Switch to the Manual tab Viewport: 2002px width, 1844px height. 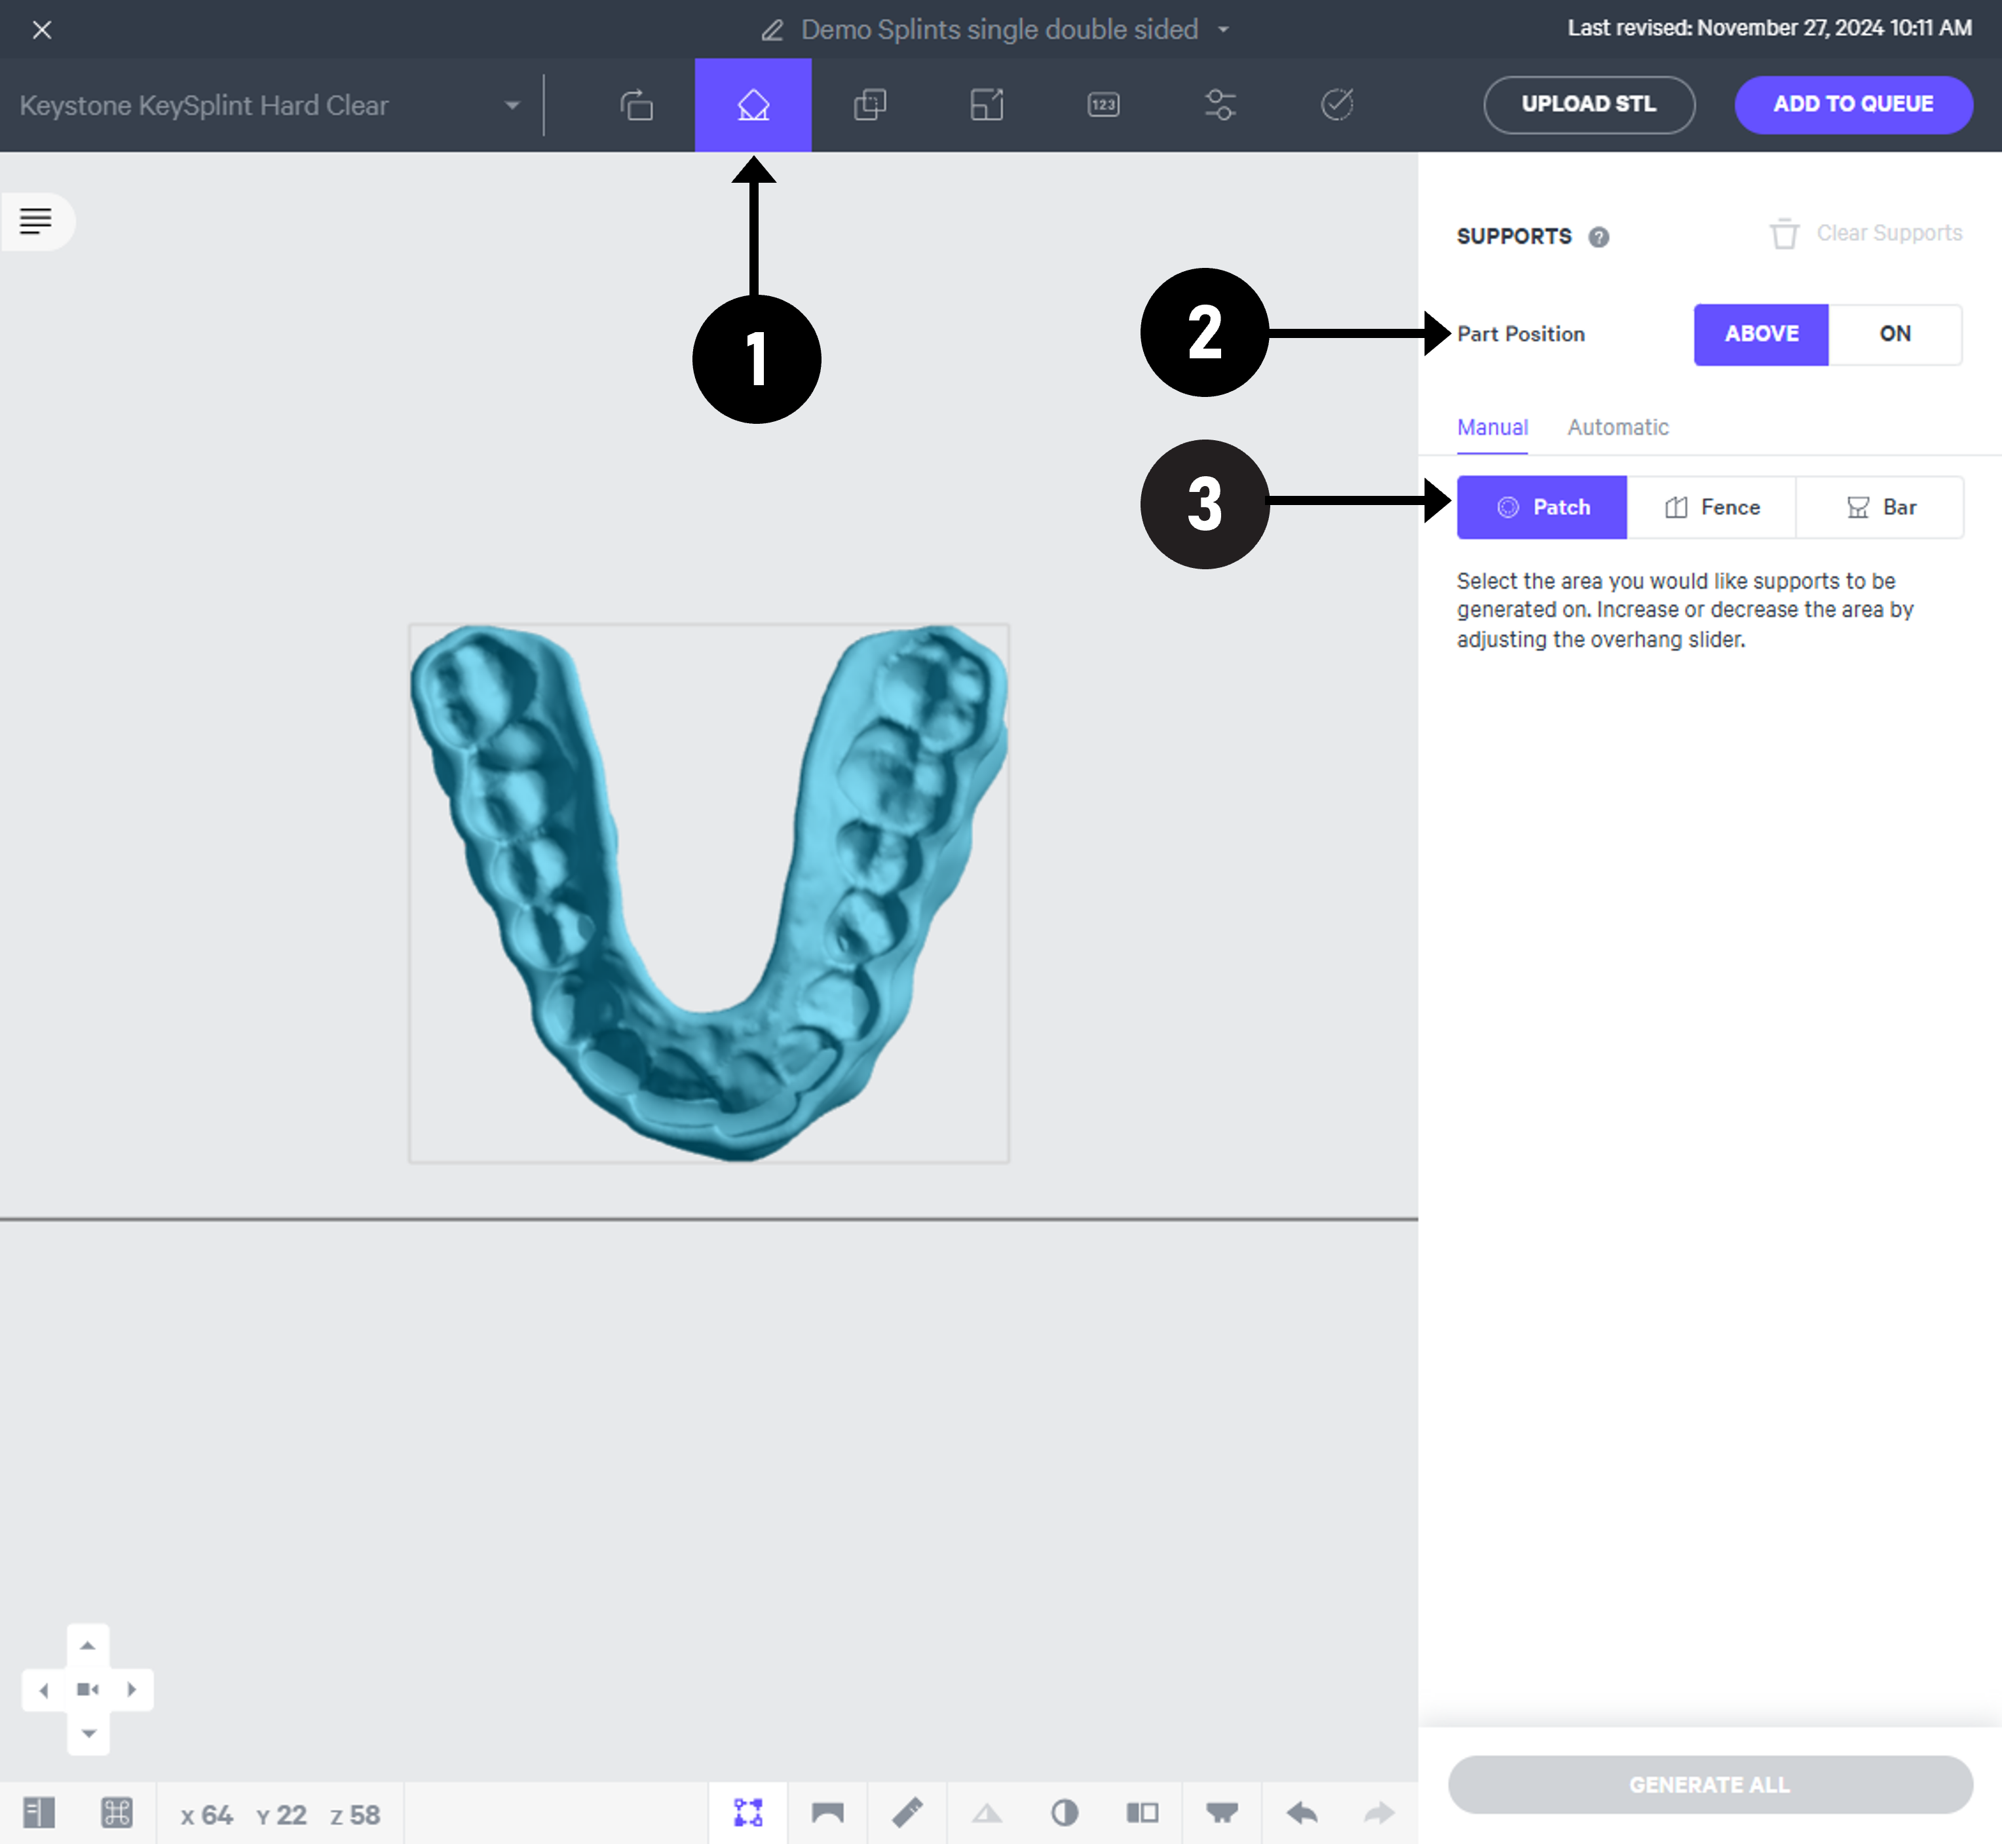(1492, 427)
